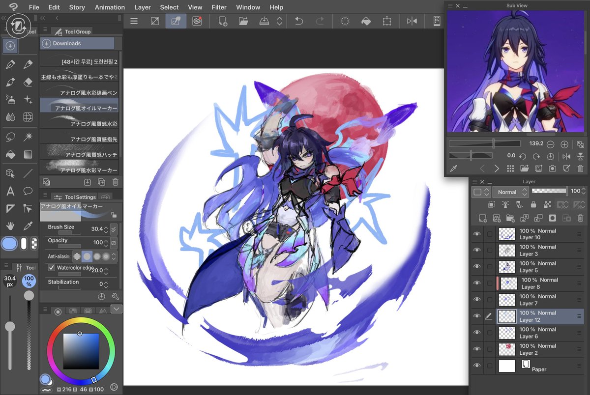Click layer opacity slider

click(x=550, y=191)
